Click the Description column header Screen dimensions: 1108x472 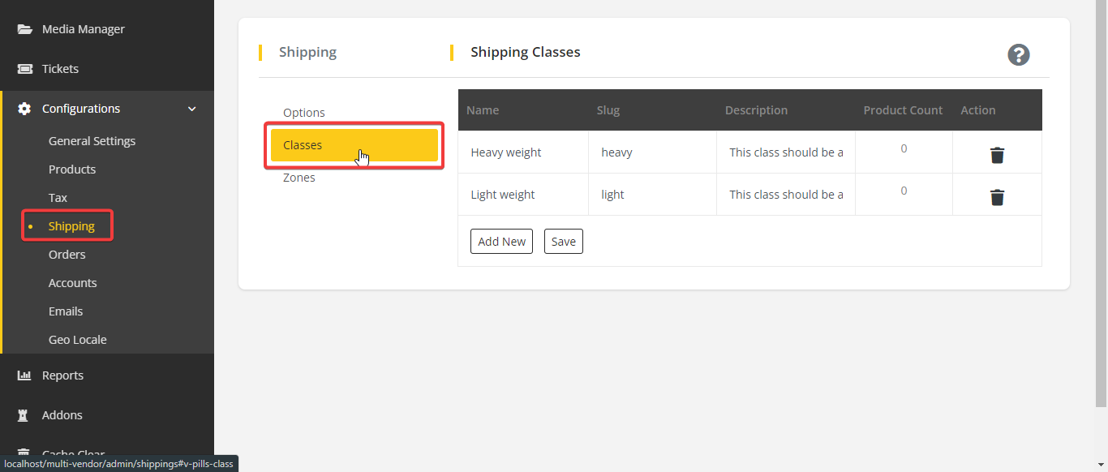coord(756,110)
